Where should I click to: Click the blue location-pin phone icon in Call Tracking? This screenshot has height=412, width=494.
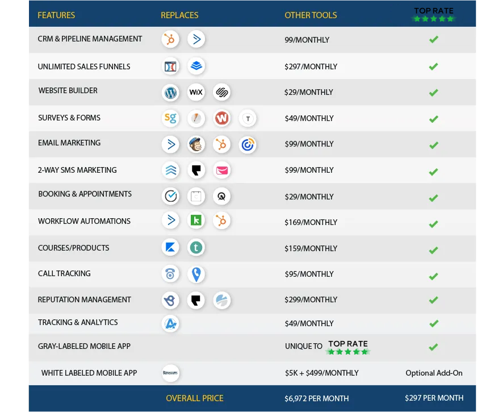click(x=196, y=274)
